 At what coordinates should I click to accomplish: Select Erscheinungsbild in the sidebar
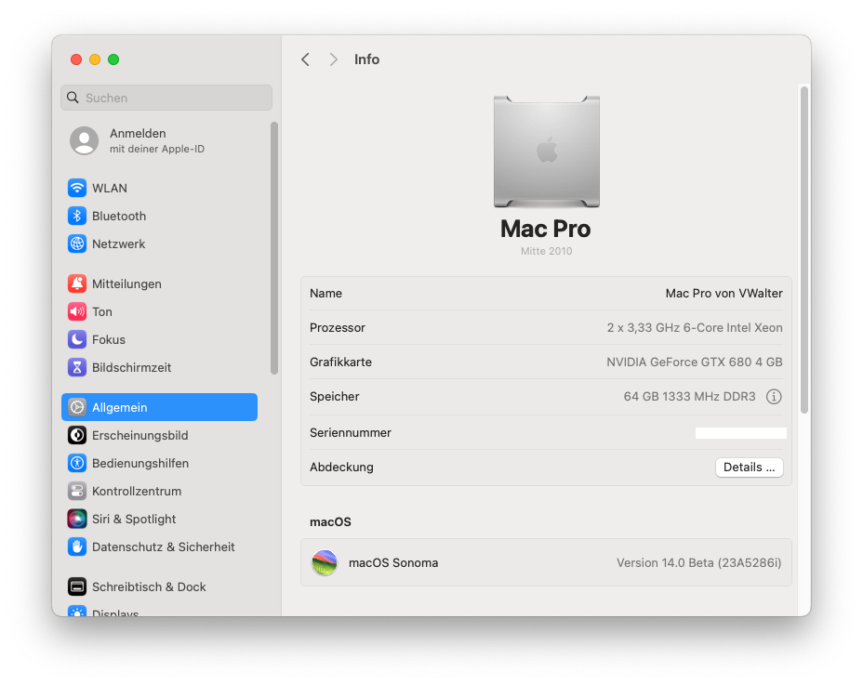pos(159,435)
